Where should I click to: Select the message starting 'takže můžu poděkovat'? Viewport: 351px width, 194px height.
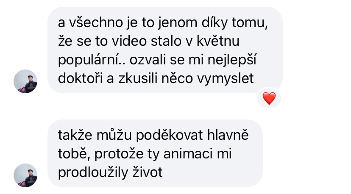click(x=155, y=153)
